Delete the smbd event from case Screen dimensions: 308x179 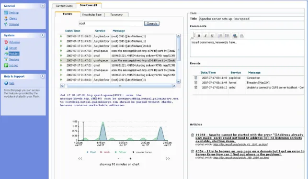pyautogui.click(x=195, y=87)
